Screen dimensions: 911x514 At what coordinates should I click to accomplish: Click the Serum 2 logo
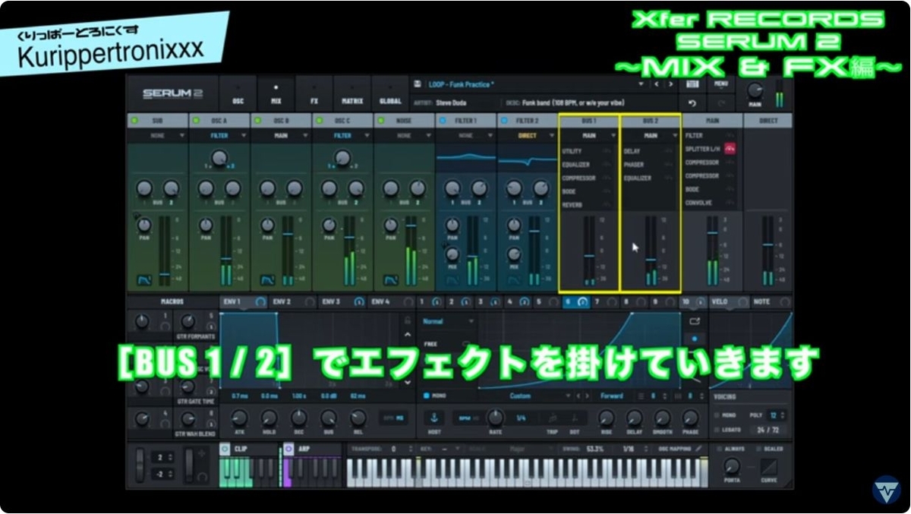pos(172,94)
